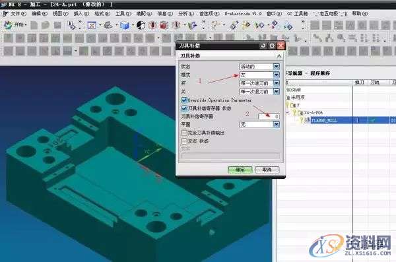Click the 取消 button
The width and height of the screenshot is (396, 262).
pos(267,170)
